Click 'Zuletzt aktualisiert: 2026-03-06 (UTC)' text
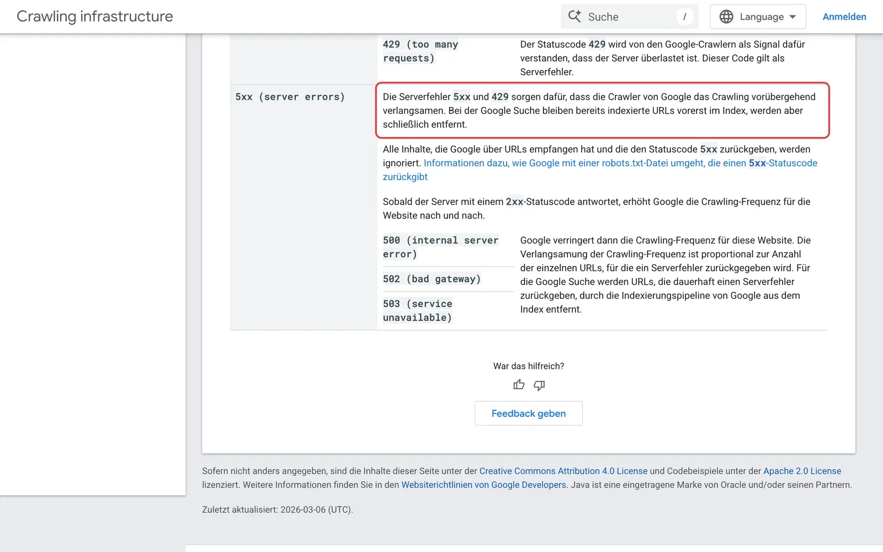The height and width of the screenshot is (552, 883). click(277, 509)
